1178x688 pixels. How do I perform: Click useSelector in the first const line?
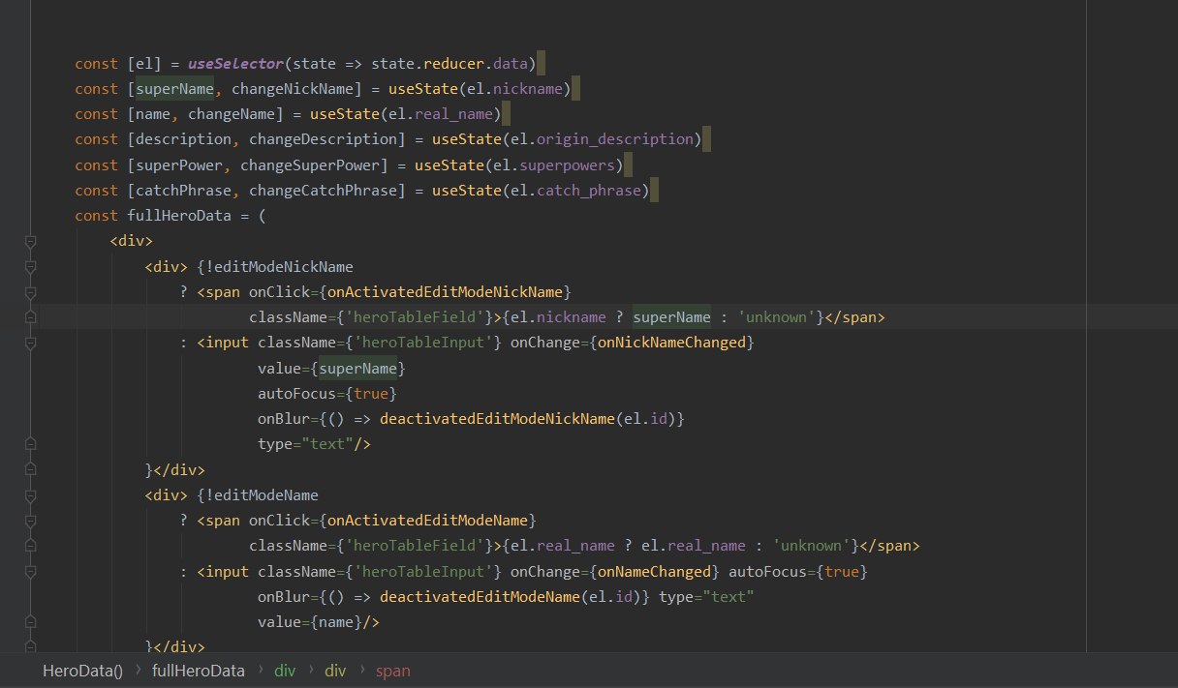pos(236,64)
